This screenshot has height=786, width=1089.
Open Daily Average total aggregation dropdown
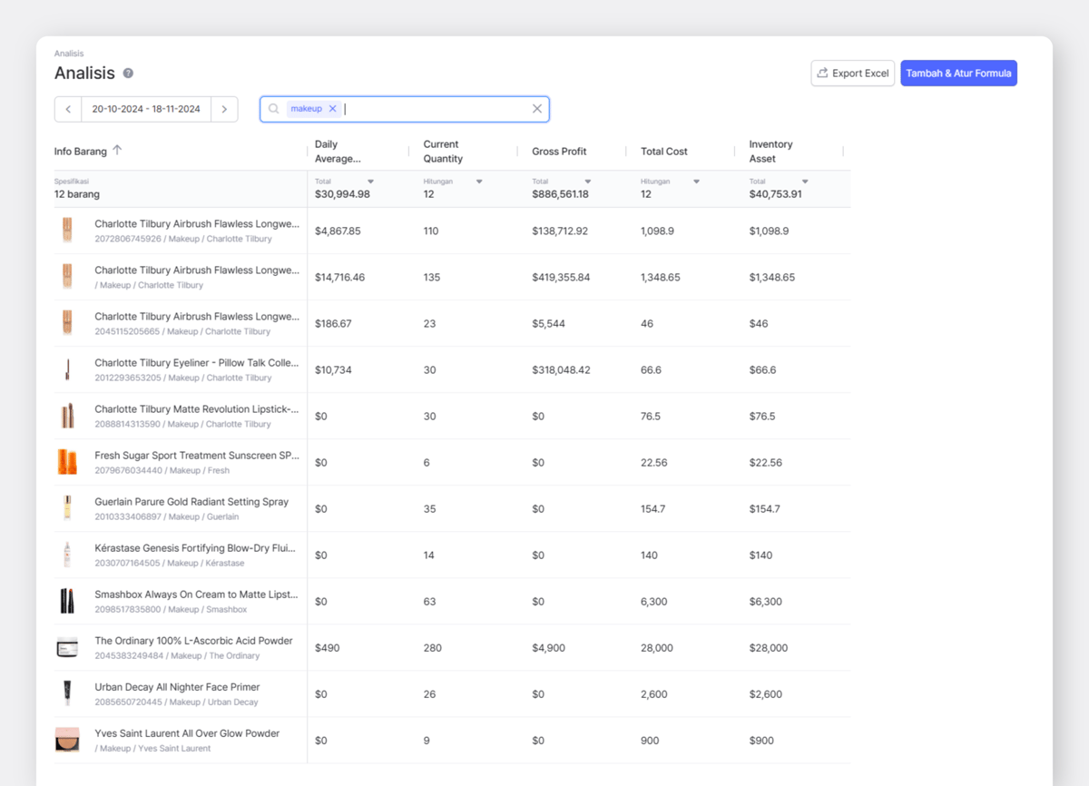370,182
